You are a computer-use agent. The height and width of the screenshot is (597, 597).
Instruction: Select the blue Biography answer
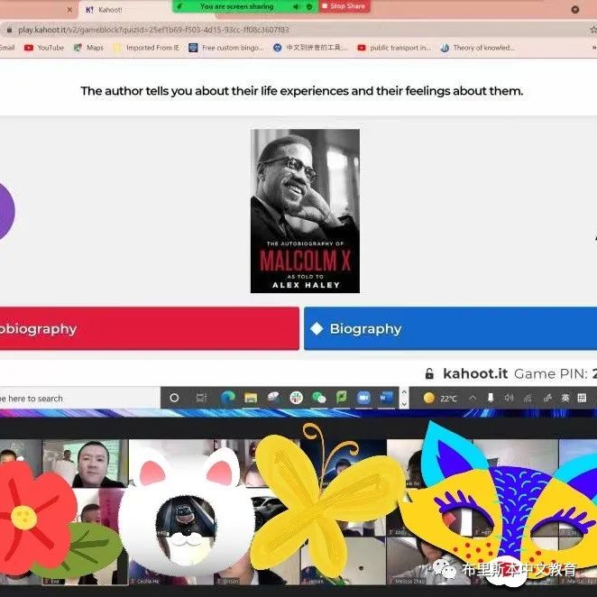[x=450, y=328]
